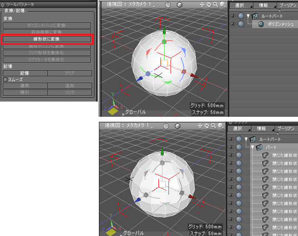Select the magnifier zoom icon in upper viewport
The width and height of the screenshot is (298, 236).
point(216,4)
